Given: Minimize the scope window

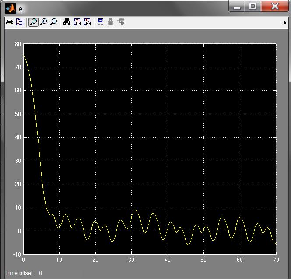Looking at the screenshot, I should tap(237, 7).
